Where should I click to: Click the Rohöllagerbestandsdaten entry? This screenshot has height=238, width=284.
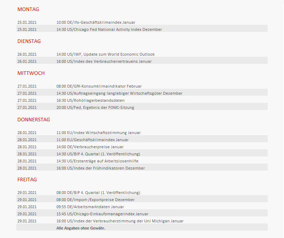pyautogui.click(x=91, y=100)
